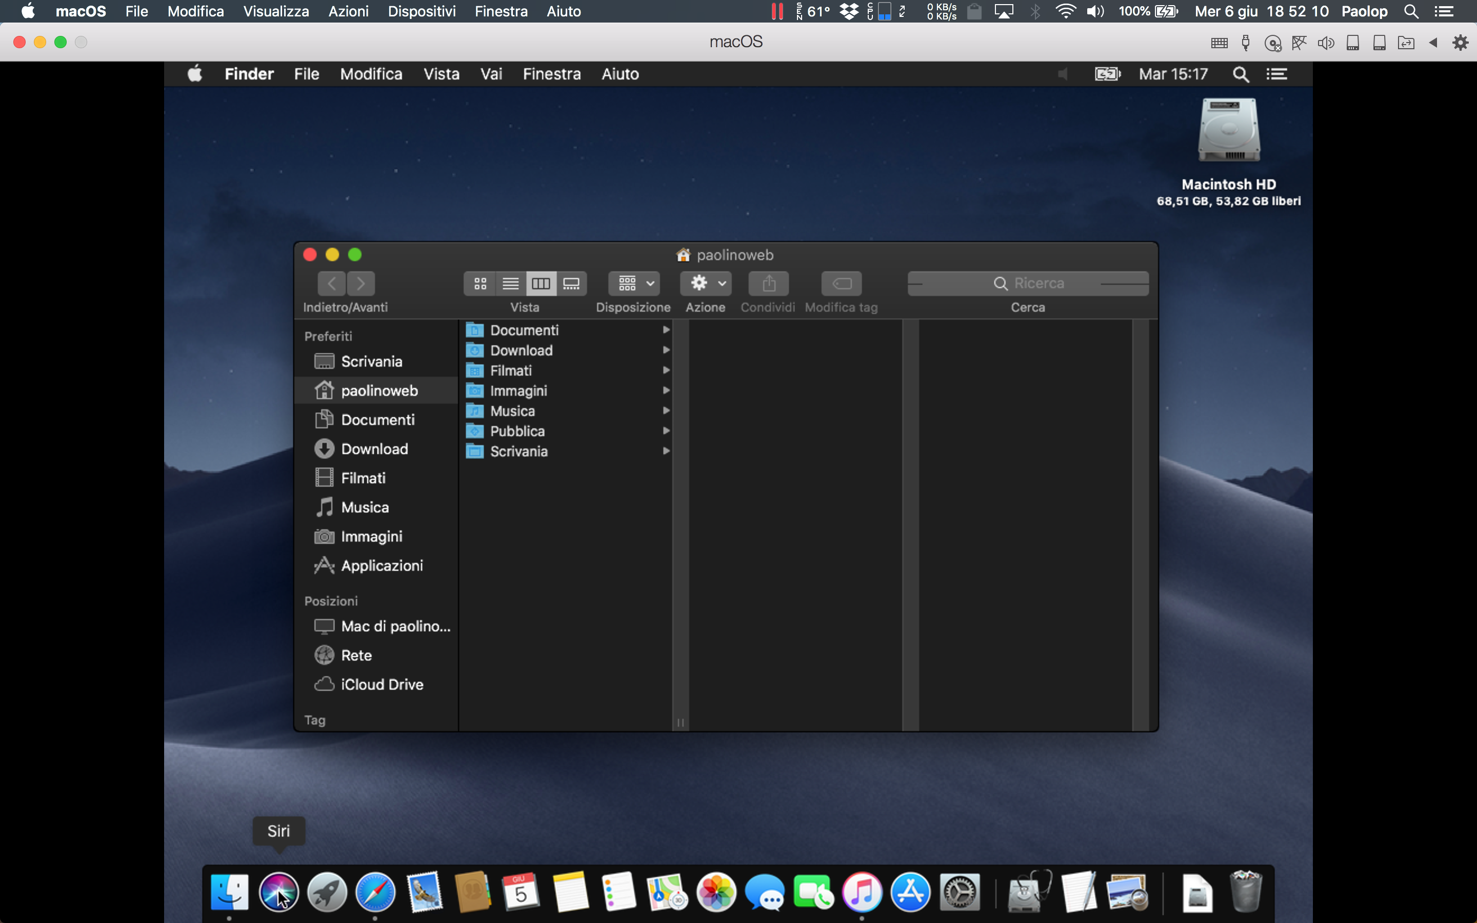Open Finder from the Dock

click(229, 892)
